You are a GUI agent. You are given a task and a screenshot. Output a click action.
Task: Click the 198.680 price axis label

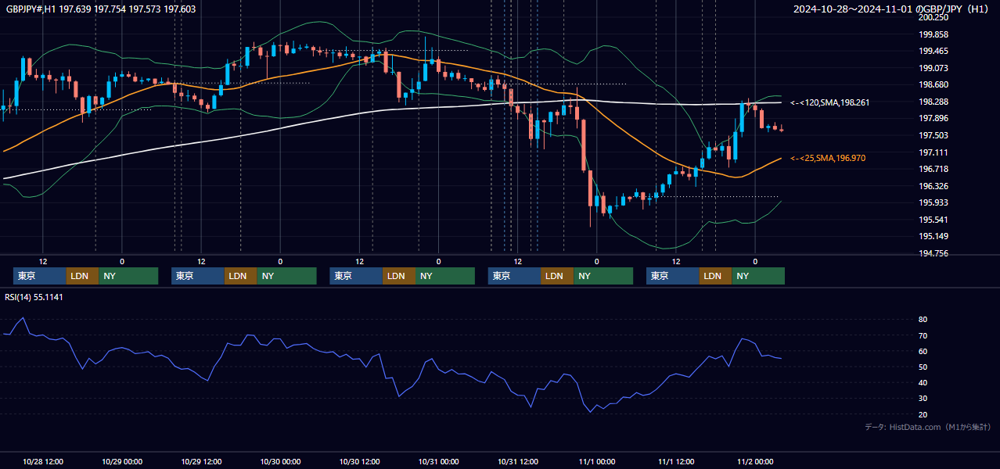933,84
